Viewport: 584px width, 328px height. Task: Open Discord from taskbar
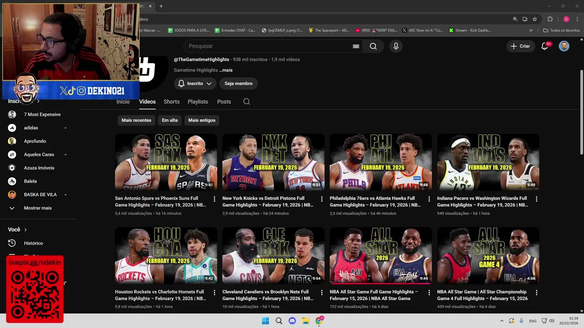coord(292,321)
